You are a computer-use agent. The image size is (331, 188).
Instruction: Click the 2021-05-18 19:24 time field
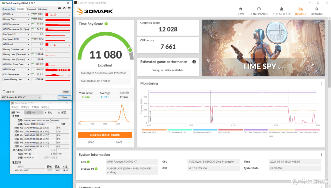(x=295, y=162)
